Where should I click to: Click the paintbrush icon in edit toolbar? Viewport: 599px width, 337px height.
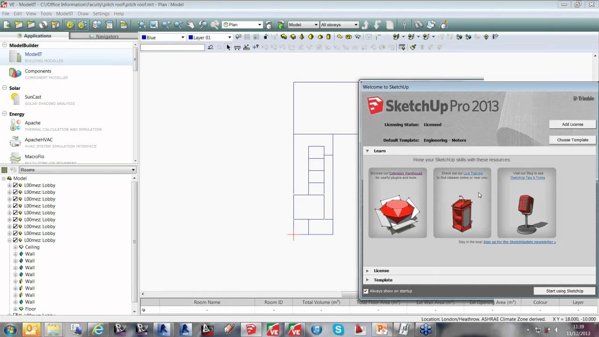[x=413, y=47]
